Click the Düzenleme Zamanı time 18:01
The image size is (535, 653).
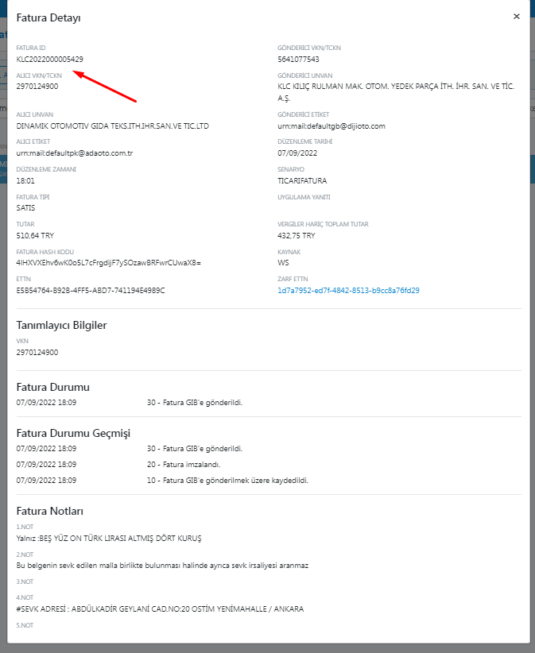[25, 180]
